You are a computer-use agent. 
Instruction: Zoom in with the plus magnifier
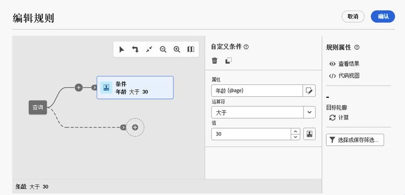coord(177,49)
